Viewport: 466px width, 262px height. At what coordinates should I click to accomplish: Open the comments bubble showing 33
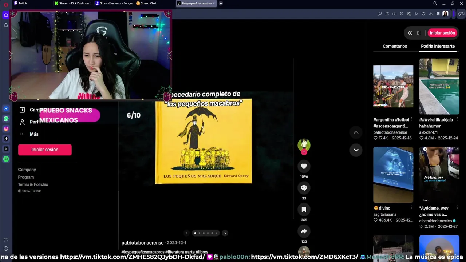coord(304,188)
